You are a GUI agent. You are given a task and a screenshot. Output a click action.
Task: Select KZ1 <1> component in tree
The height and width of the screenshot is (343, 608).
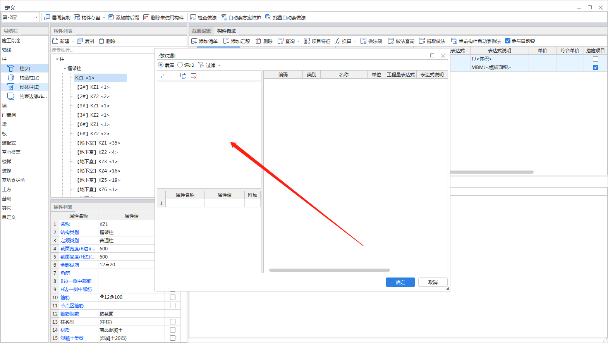coord(100,78)
